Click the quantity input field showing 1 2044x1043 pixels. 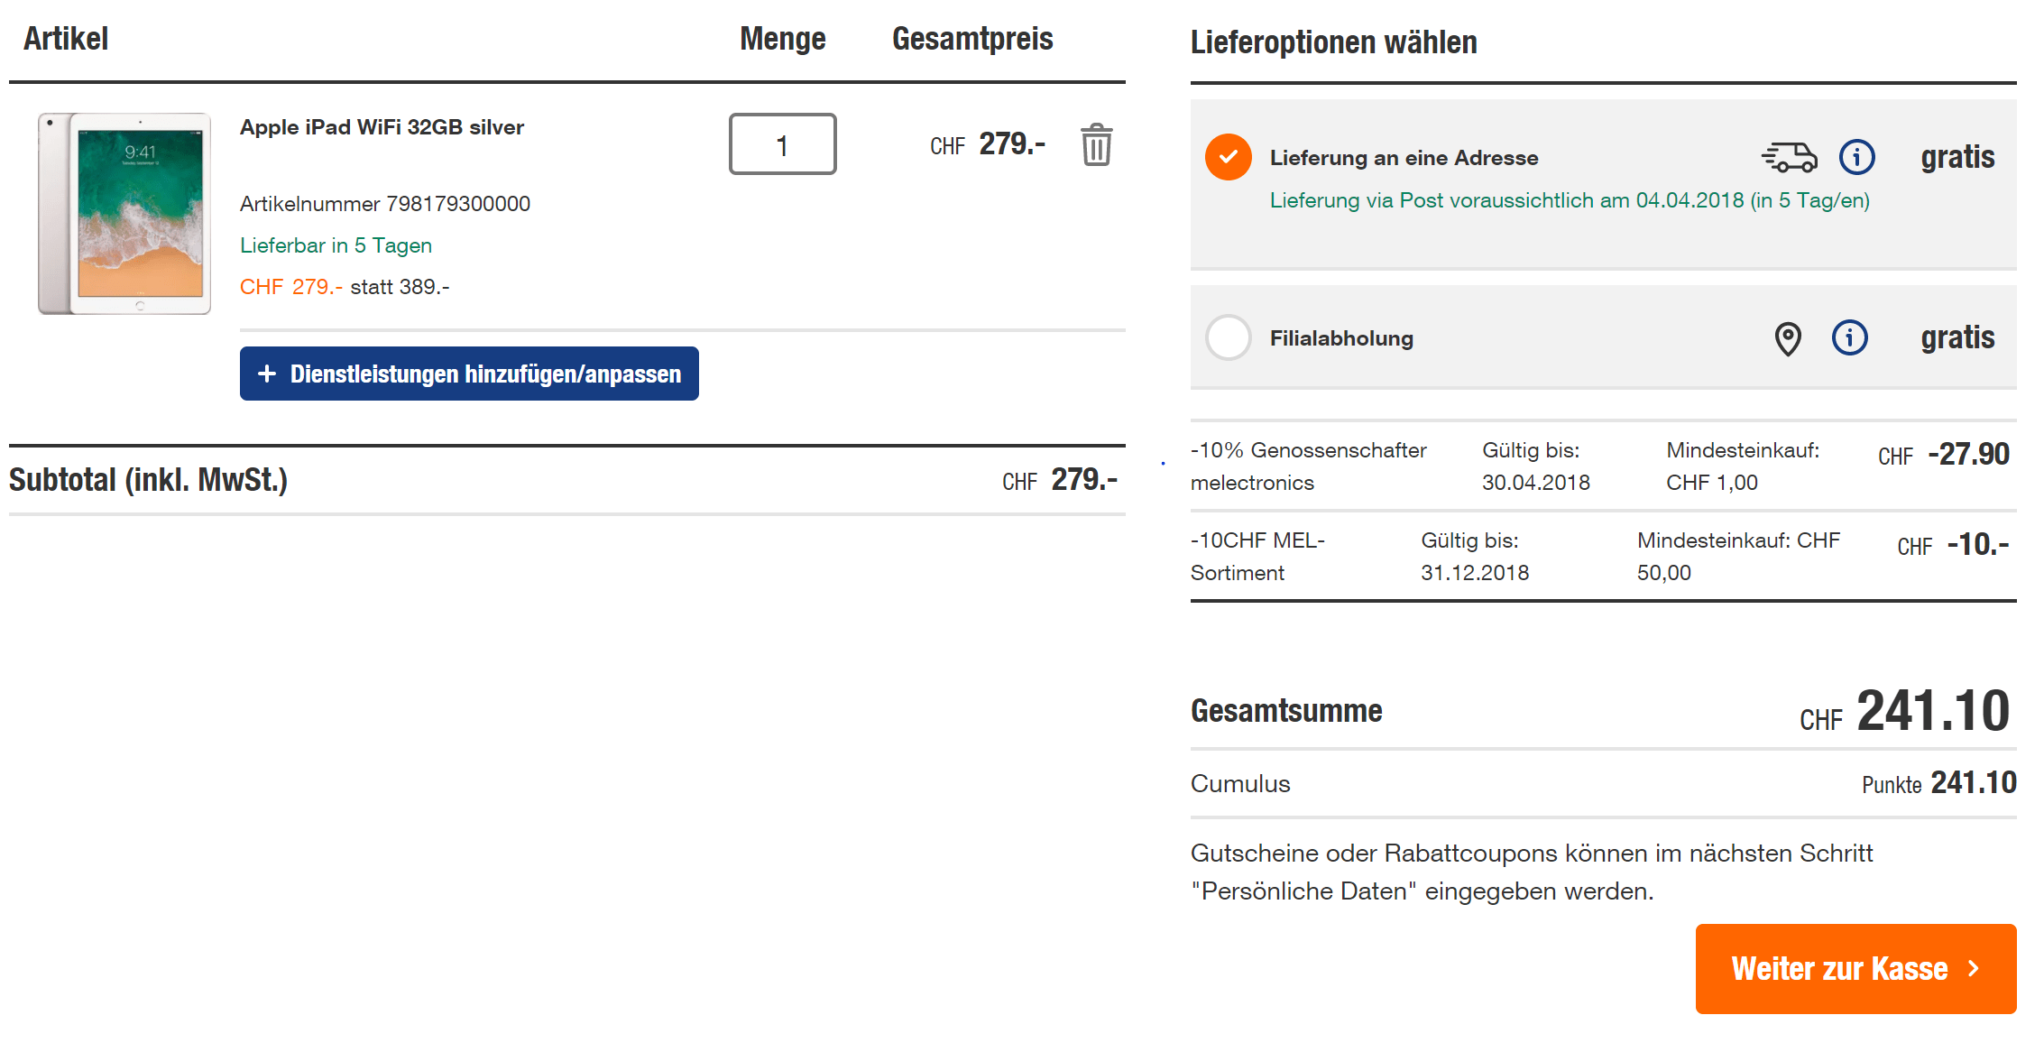(x=782, y=144)
